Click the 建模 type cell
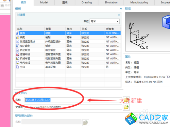The width and height of the screenshot is (170, 127). (55, 33)
